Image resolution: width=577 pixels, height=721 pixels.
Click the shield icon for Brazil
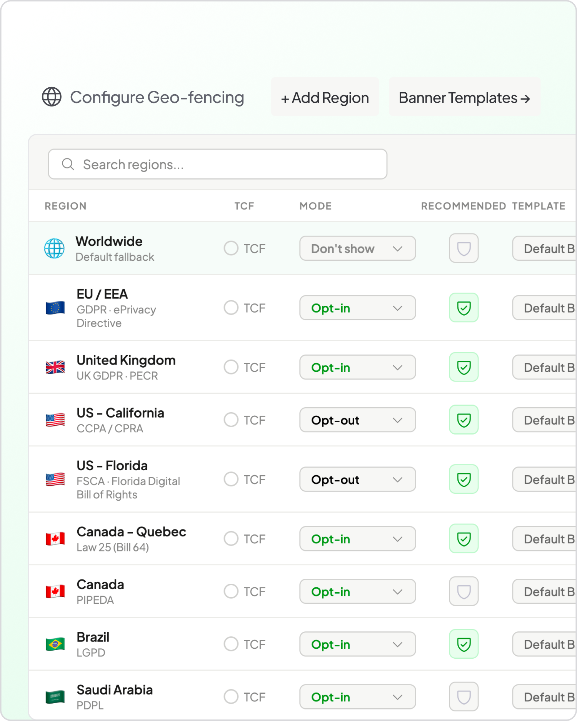[464, 644]
